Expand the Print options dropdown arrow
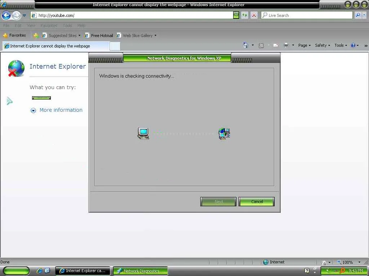This screenshot has height=276, width=369. click(293, 45)
